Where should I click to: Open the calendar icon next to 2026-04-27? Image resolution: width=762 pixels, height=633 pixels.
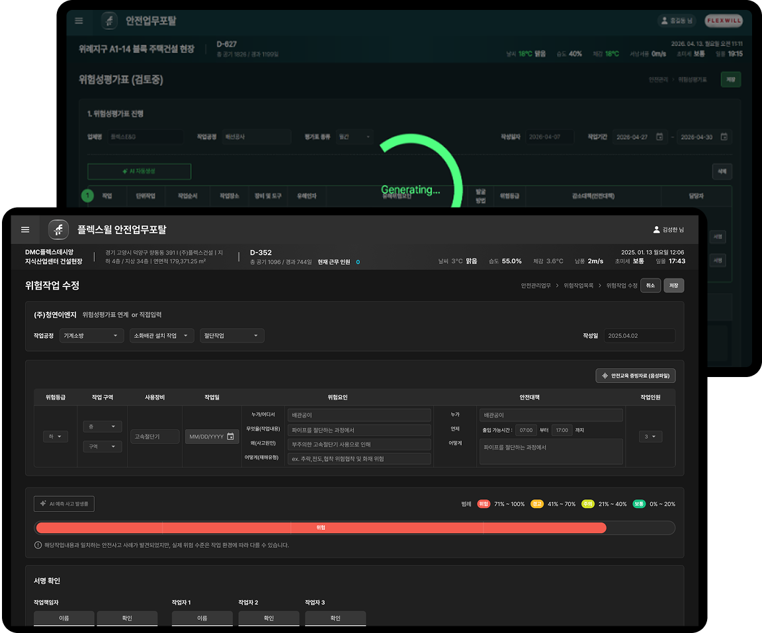click(x=659, y=137)
